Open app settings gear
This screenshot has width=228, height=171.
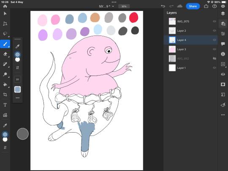coord(223,6)
